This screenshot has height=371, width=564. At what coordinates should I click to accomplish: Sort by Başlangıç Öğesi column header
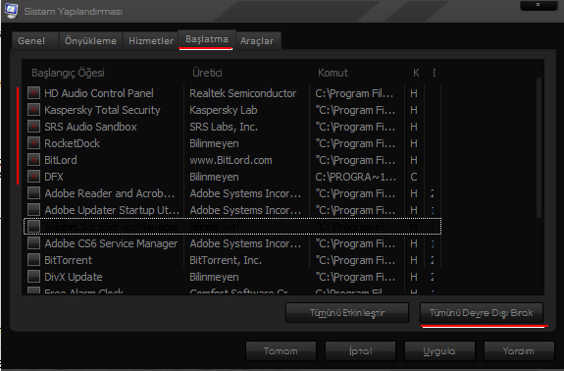pyautogui.click(x=68, y=73)
